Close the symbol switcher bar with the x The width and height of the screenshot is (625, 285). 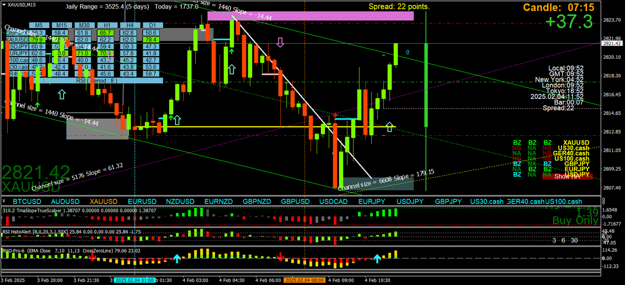point(4,201)
